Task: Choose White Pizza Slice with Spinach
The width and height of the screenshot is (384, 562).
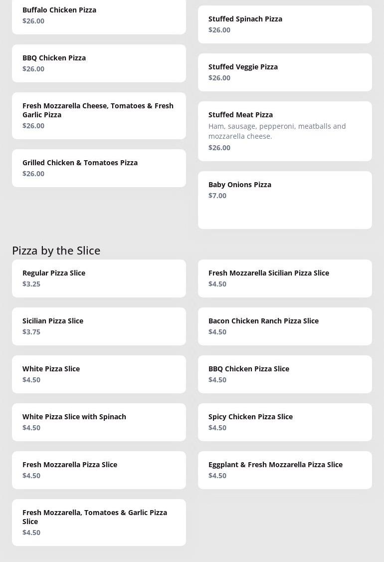Action: (x=99, y=422)
